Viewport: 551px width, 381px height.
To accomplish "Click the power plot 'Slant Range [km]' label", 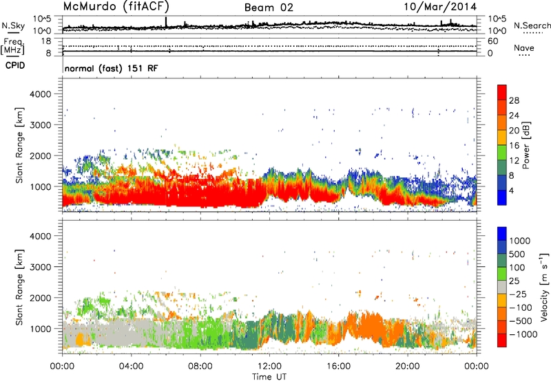I will 19,145.
